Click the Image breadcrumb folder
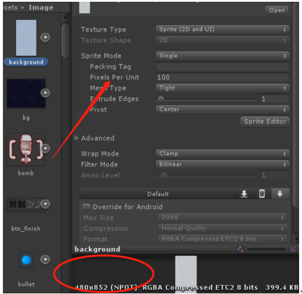 (x=41, y=8)
